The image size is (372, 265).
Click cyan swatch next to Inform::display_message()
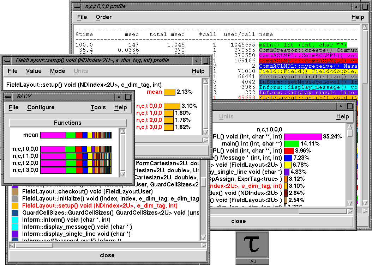point(15,227)
